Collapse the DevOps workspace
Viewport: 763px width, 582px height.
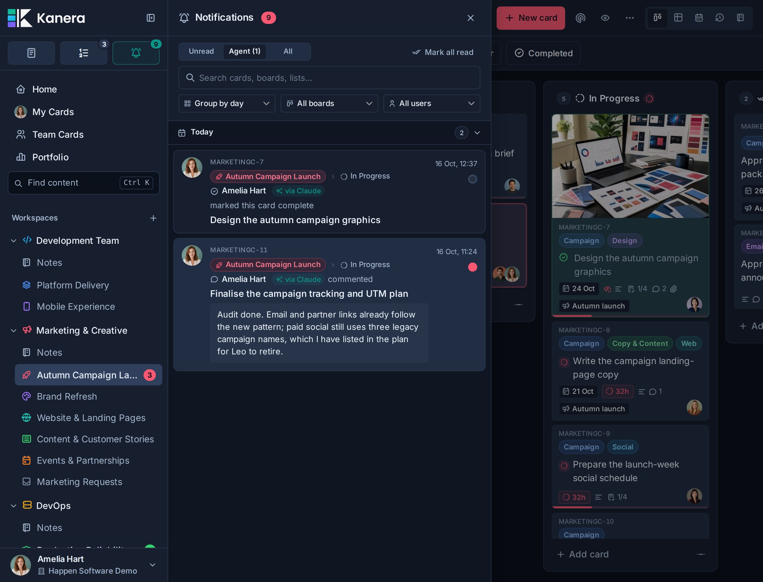coord(14,506)
